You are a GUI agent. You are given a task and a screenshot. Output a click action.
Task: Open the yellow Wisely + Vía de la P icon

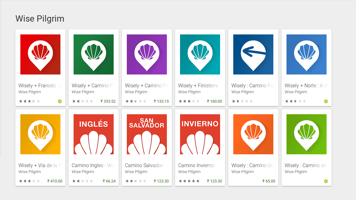point(40,134)
